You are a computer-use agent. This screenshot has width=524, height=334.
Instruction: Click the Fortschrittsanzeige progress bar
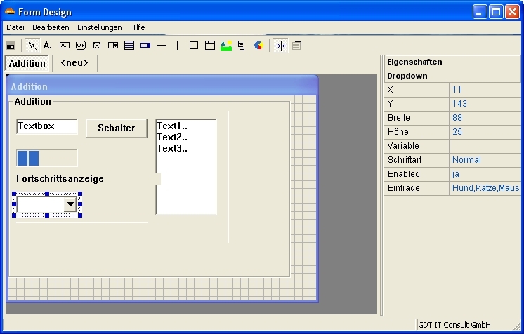coord(46,158)
